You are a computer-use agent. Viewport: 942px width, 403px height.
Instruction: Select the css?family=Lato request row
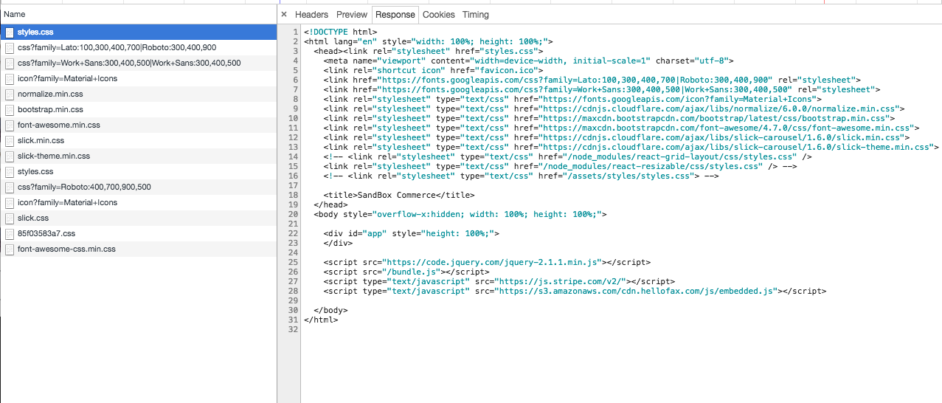[117, 48]
